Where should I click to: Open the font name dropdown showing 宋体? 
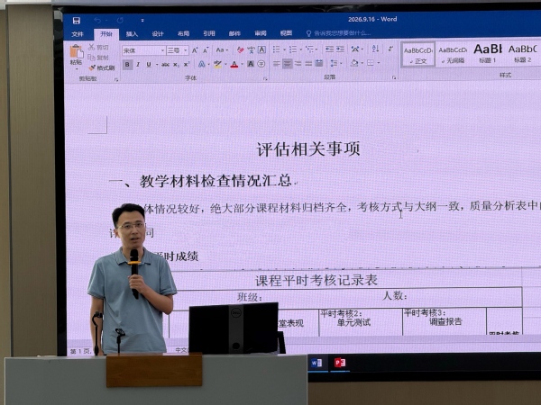click(143, 50)
